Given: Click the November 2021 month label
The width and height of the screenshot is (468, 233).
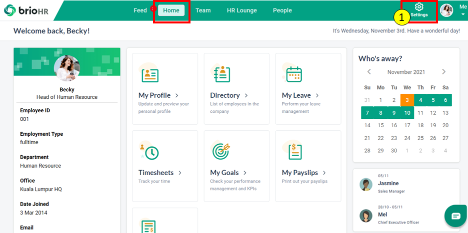Looking at the screenshot, I should (x=406, y=72).
